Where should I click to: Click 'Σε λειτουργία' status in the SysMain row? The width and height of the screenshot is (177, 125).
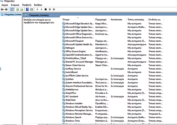coord(117,79)
